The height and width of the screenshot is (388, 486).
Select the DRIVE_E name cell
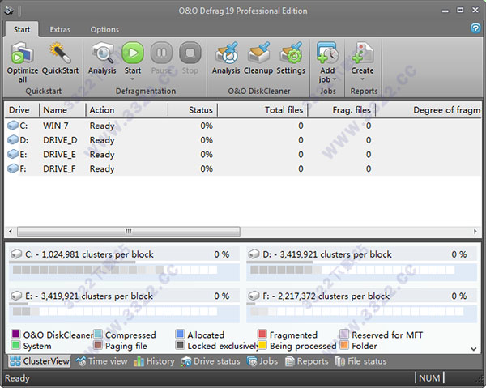(59, 154)
